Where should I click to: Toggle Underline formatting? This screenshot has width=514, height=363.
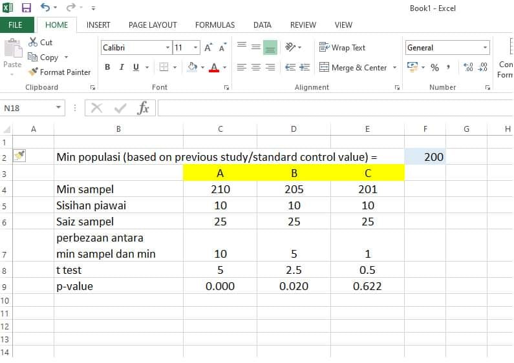coord(136,67)
